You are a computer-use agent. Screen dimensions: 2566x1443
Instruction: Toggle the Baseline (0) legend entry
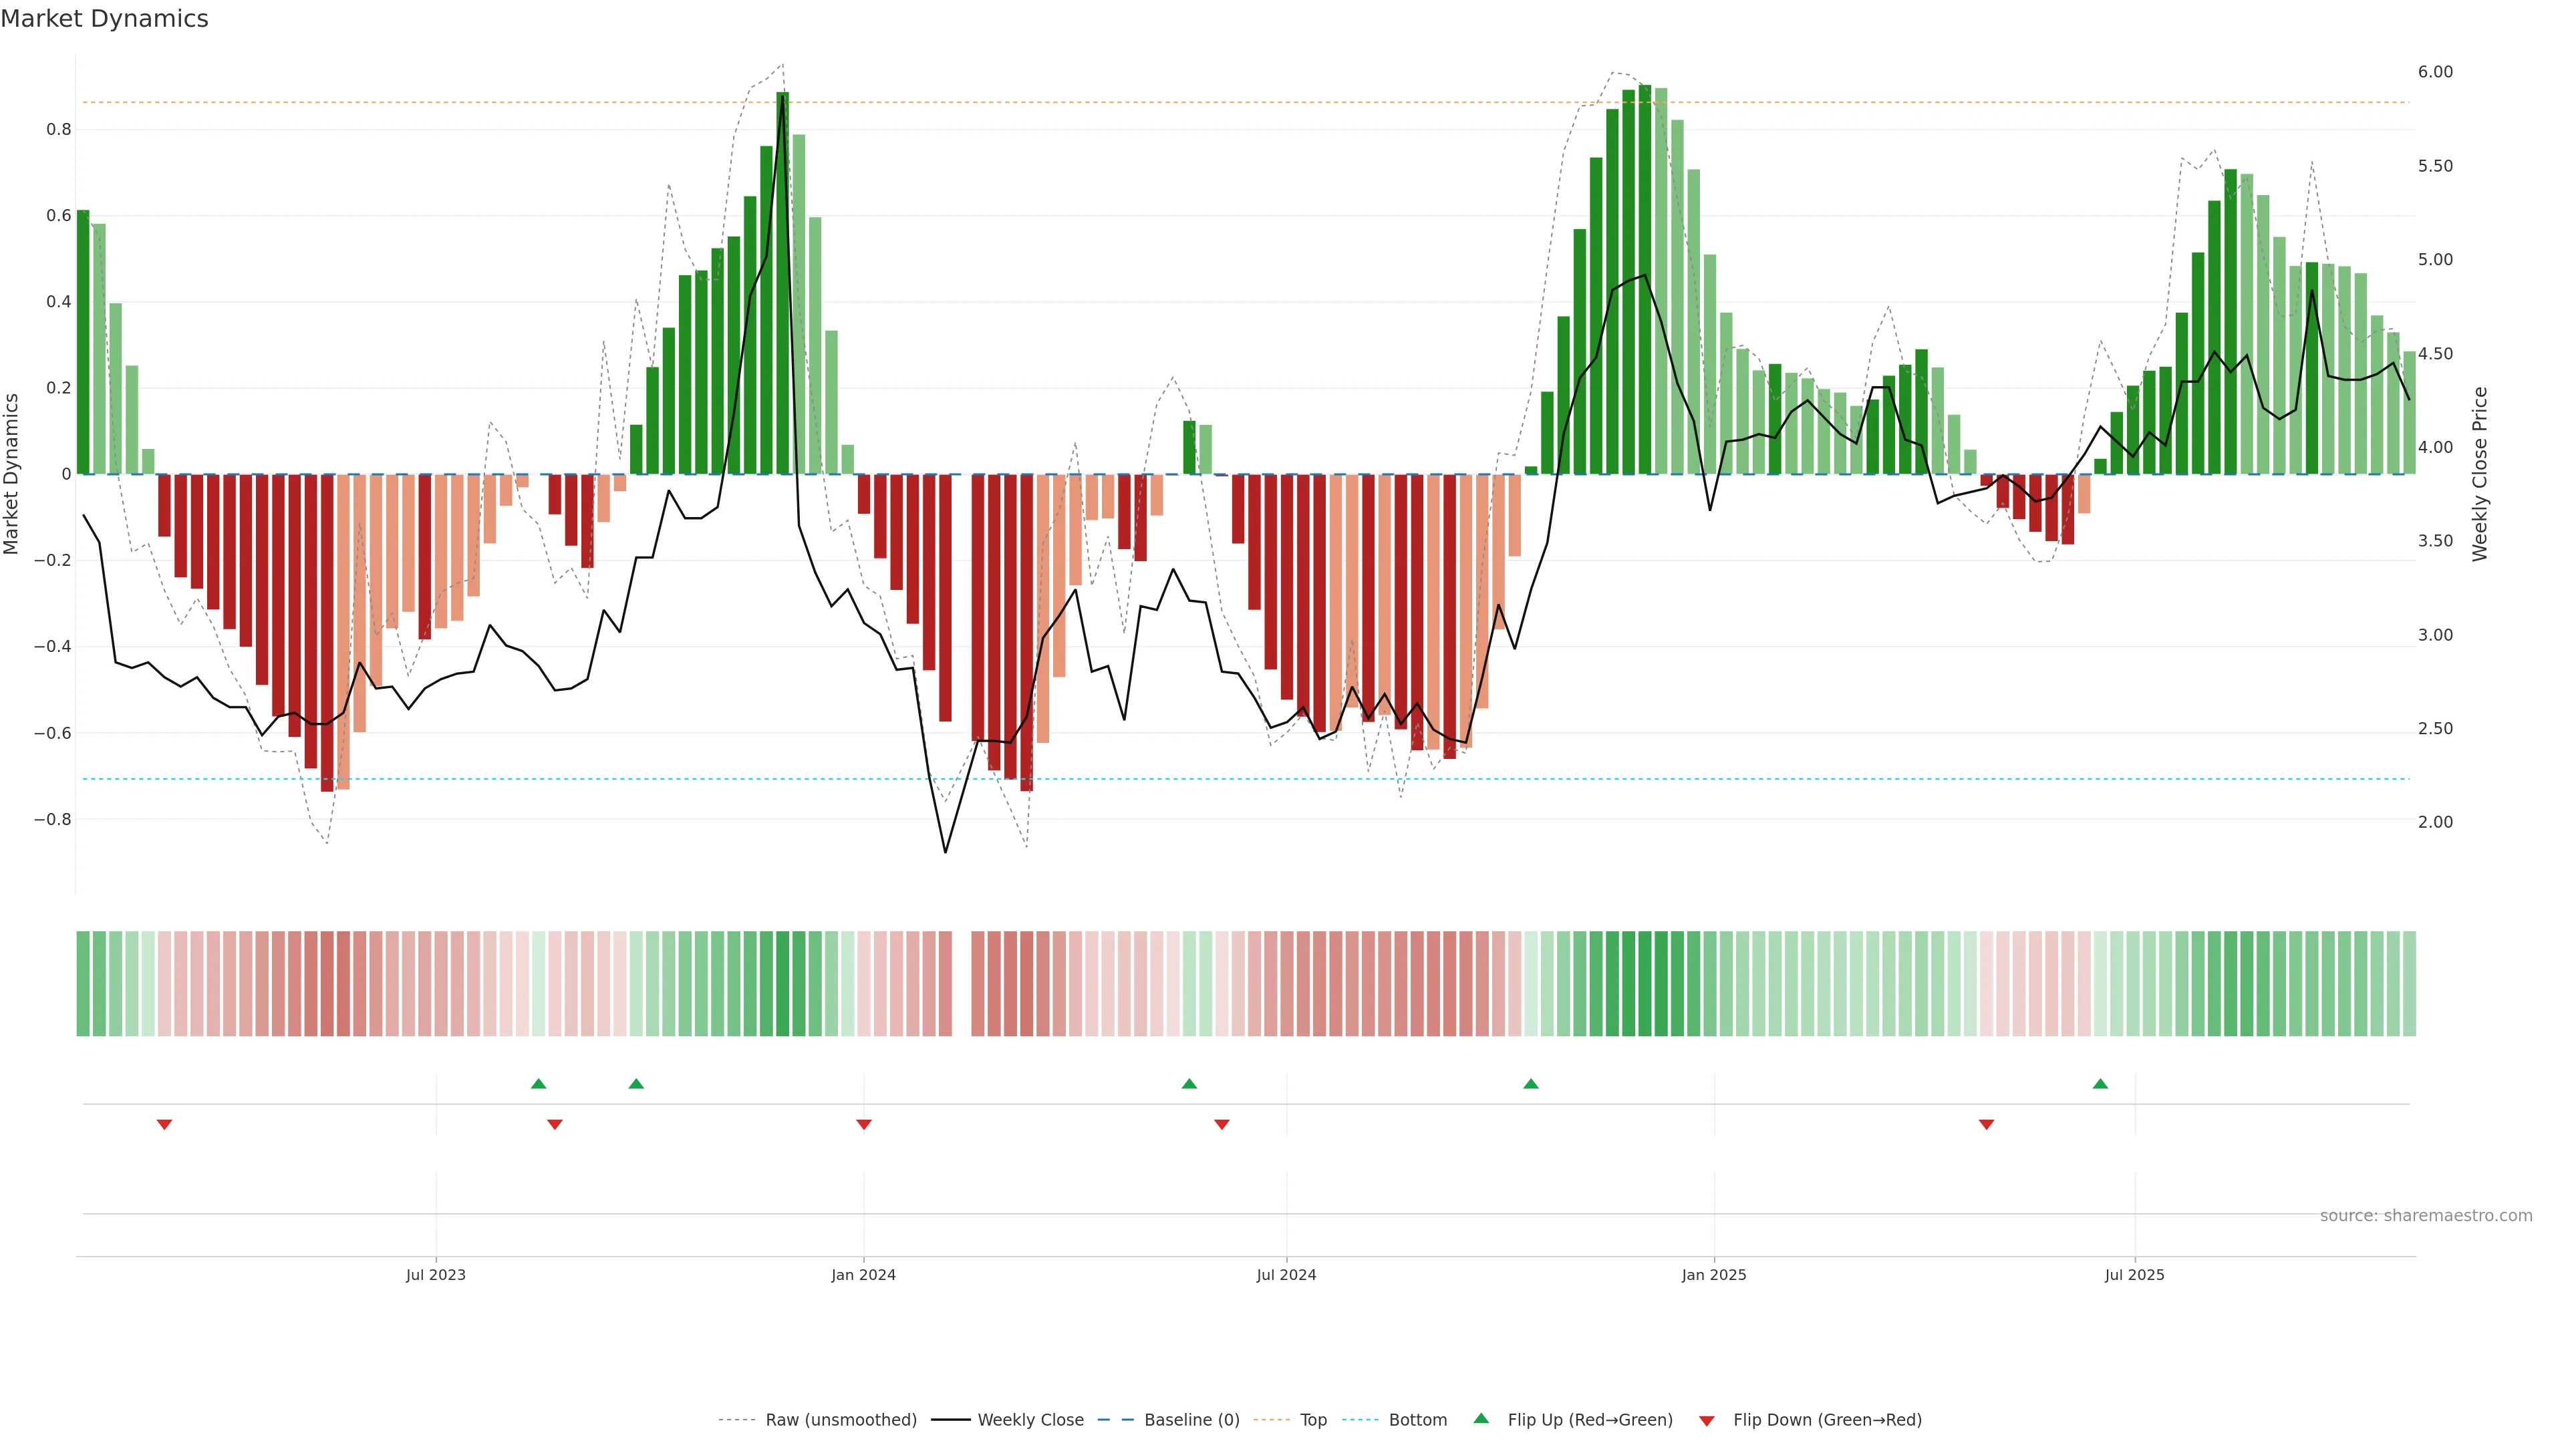(x=1191, y=1420)
